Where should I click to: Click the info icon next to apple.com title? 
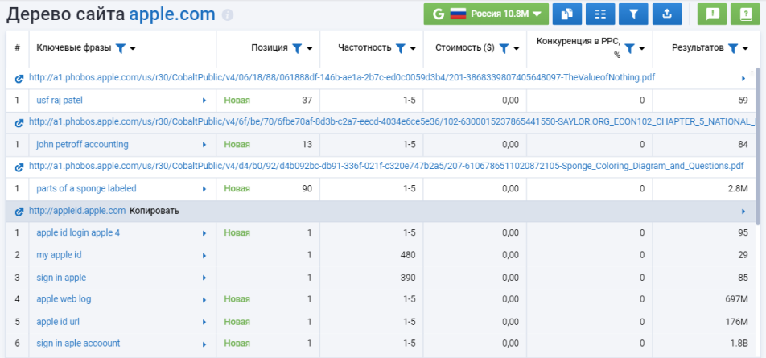click(227, 15)
